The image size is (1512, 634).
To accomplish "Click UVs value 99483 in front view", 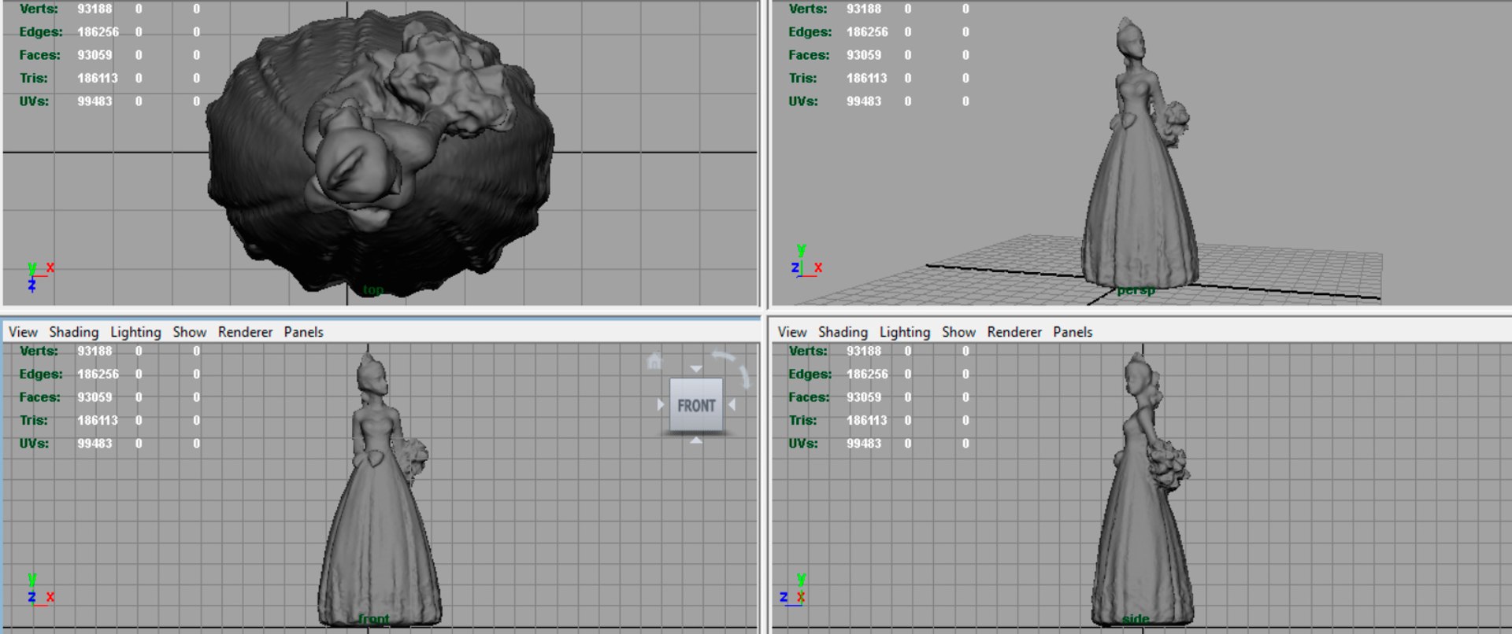I will click(x=94, y=444).
